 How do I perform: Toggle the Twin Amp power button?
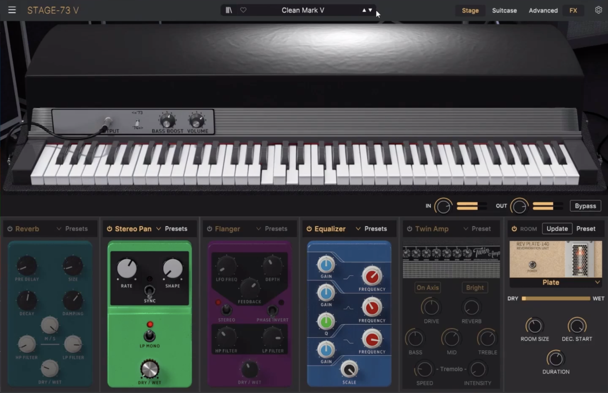pyautogui.click(x=409, y=229)
